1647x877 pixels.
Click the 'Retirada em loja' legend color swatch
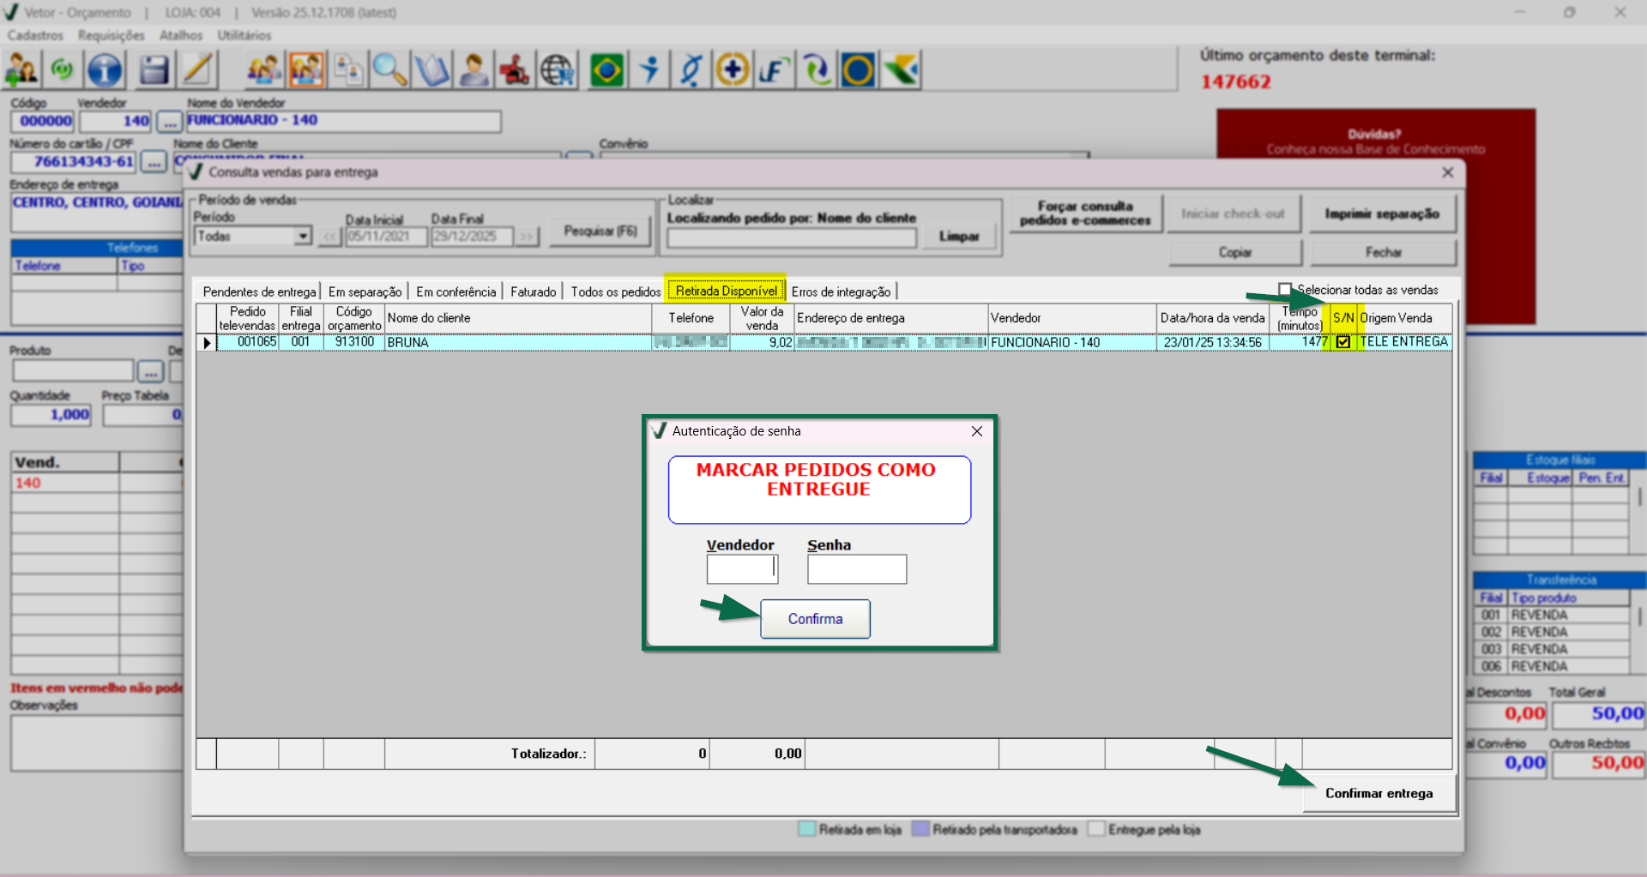point(806,829)
